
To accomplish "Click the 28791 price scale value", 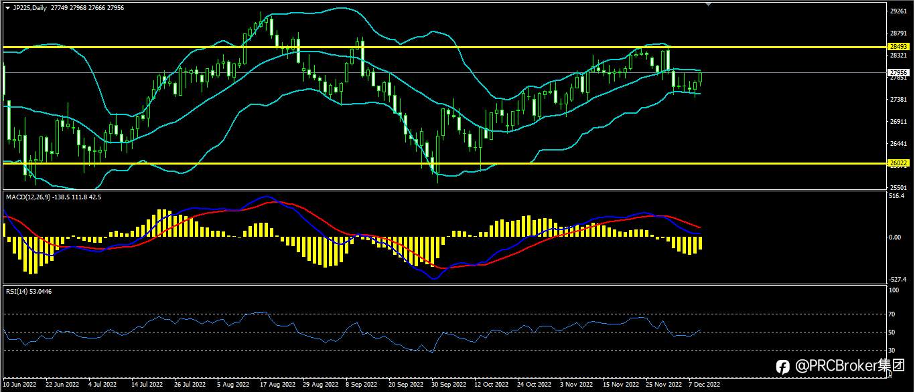I will (898, 33).
